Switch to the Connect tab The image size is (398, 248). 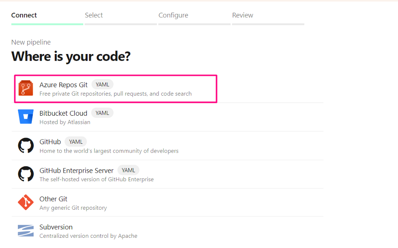[24, 15]
